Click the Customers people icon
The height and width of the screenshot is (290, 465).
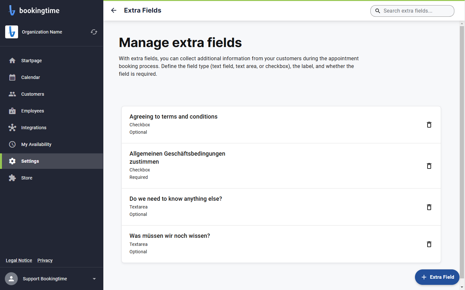click(12, 94)
